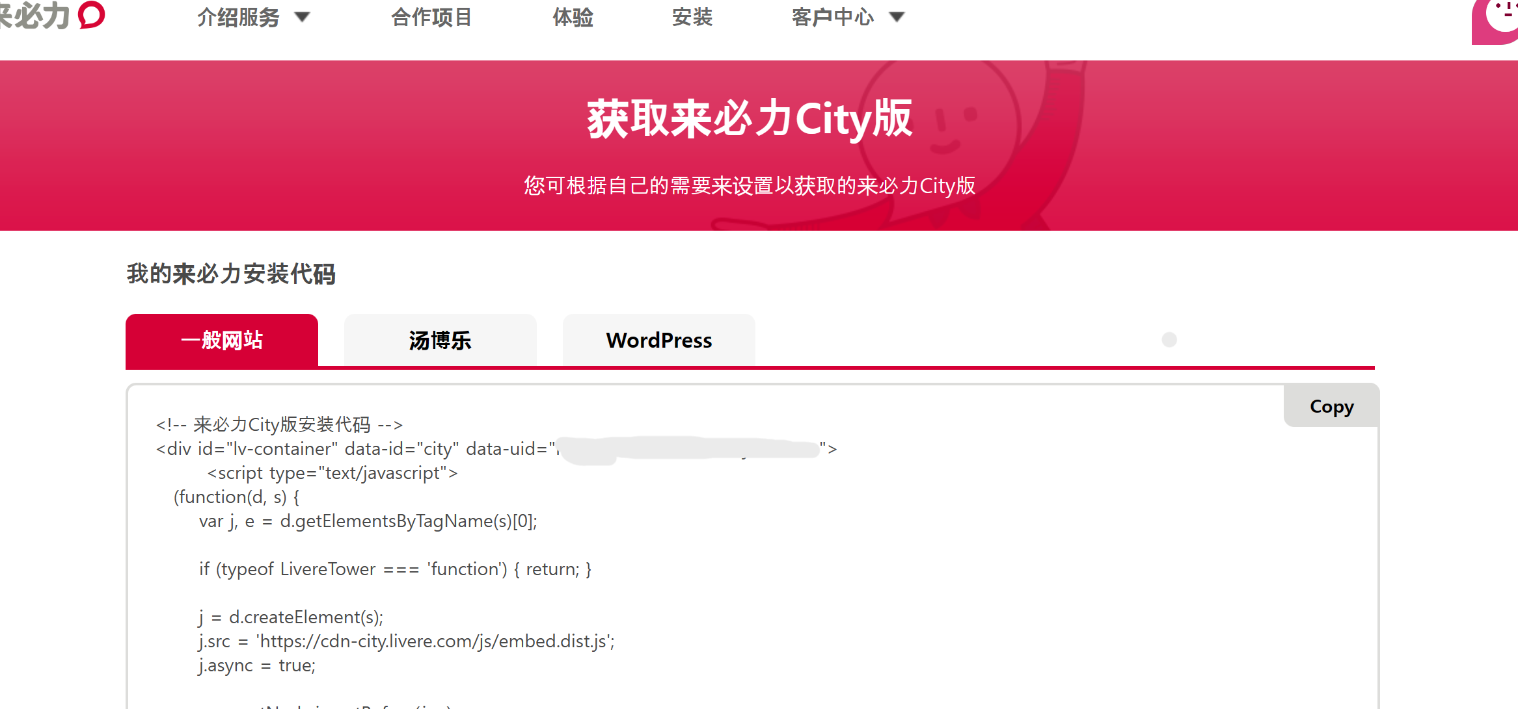Switch to the 汤博乐 tab

coord(440,341)
